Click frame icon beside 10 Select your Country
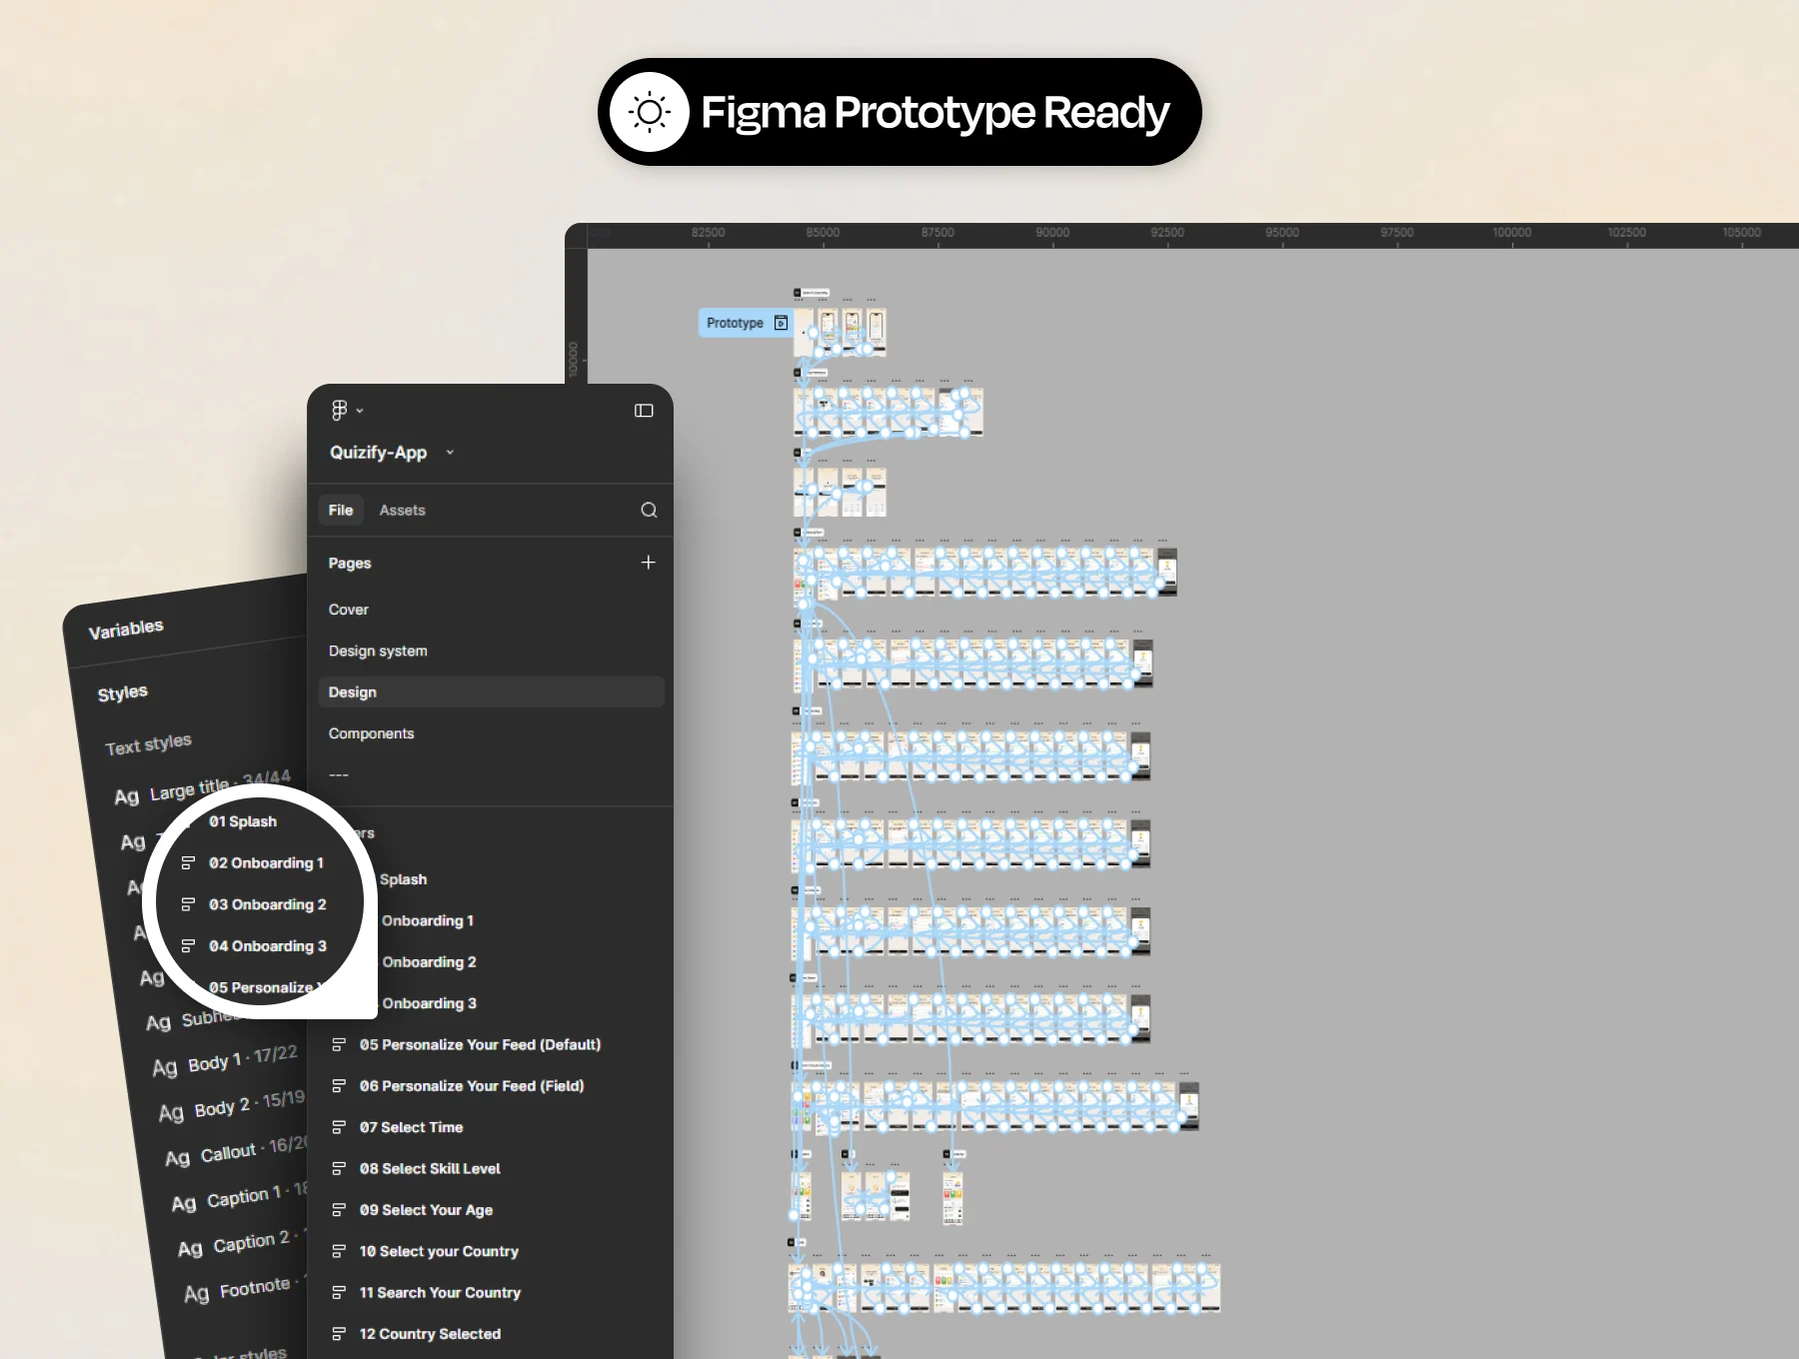The height and width of the screenshot is (1359, 1799). pyautogui.click(x=339, y=1251)
